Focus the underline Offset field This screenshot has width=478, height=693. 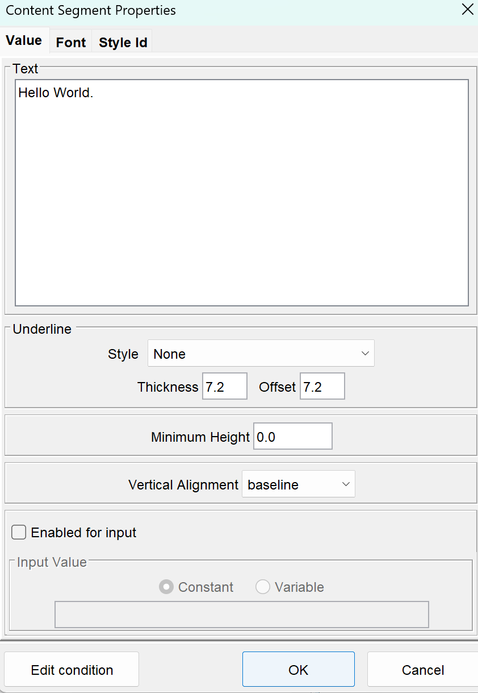322,387
